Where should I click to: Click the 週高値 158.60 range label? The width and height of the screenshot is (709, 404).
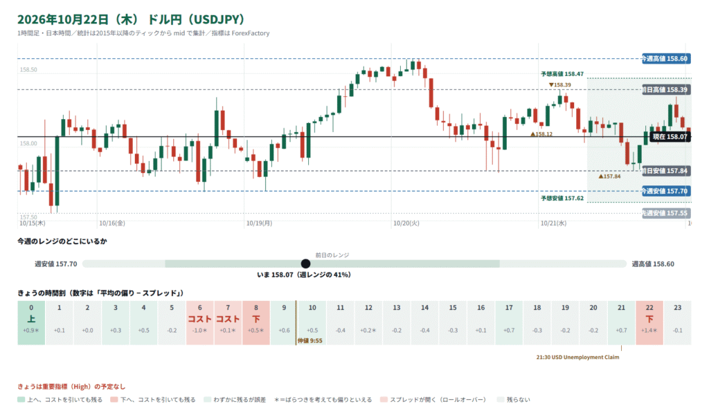point(653,264)
